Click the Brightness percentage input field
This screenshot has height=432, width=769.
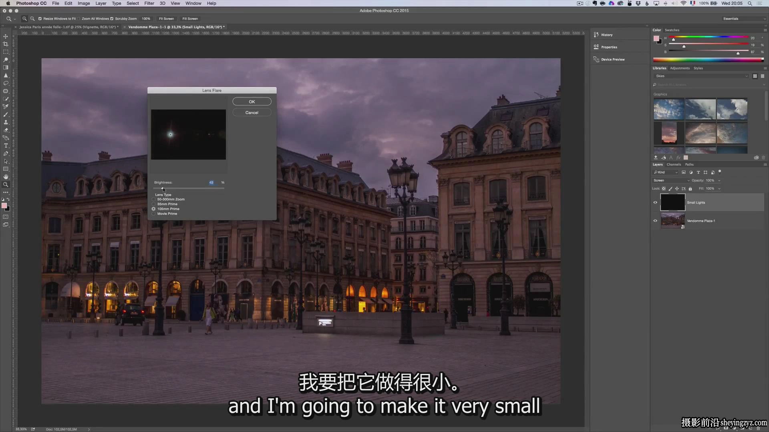click(213, 182)
